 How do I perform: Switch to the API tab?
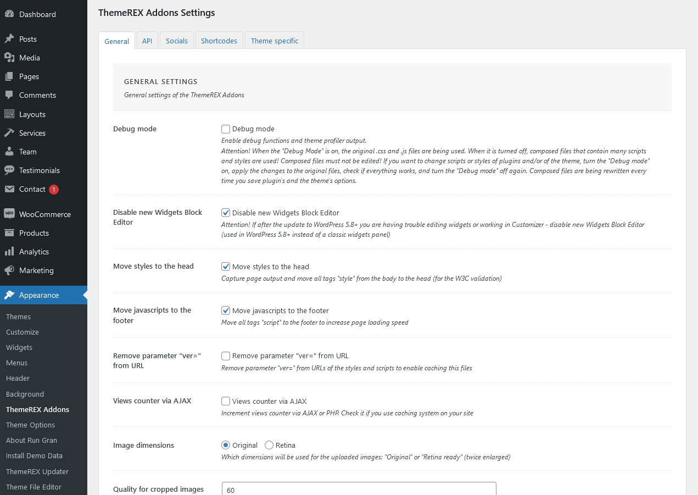[x=147, y=41]
